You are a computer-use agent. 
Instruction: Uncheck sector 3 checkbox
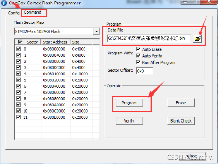pyautogui.click(x=18, y=67)
